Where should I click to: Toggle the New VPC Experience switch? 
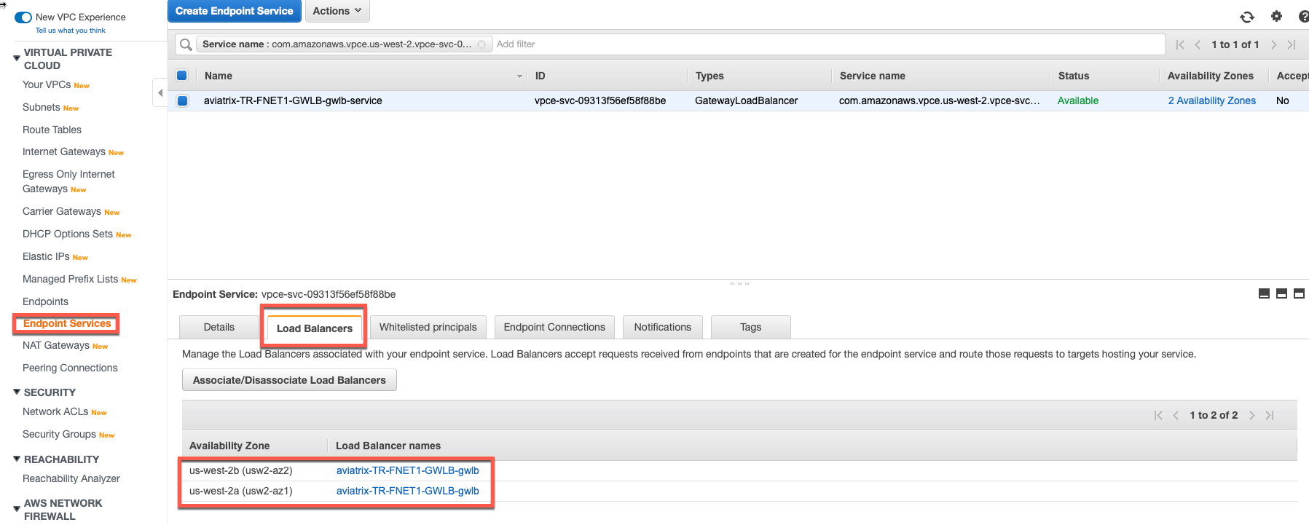(23, 17)
